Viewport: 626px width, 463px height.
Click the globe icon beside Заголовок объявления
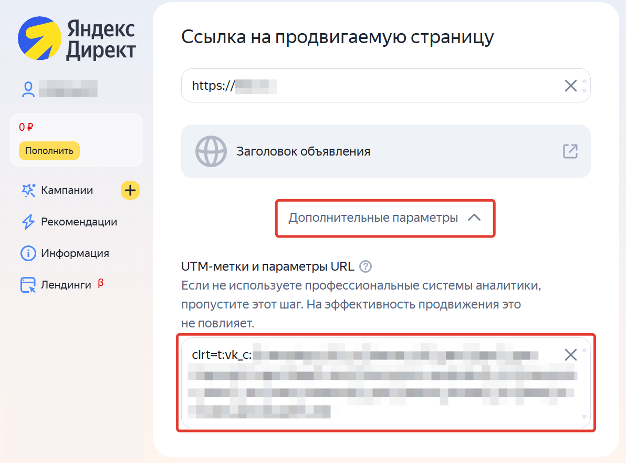point(211,151)
